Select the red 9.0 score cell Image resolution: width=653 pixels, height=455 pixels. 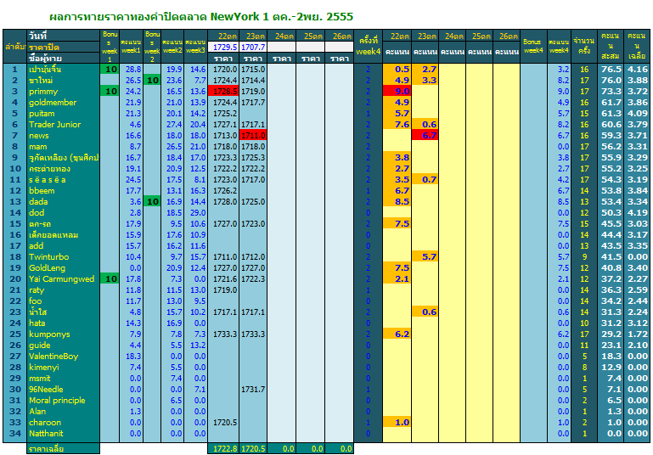(397, 91)
